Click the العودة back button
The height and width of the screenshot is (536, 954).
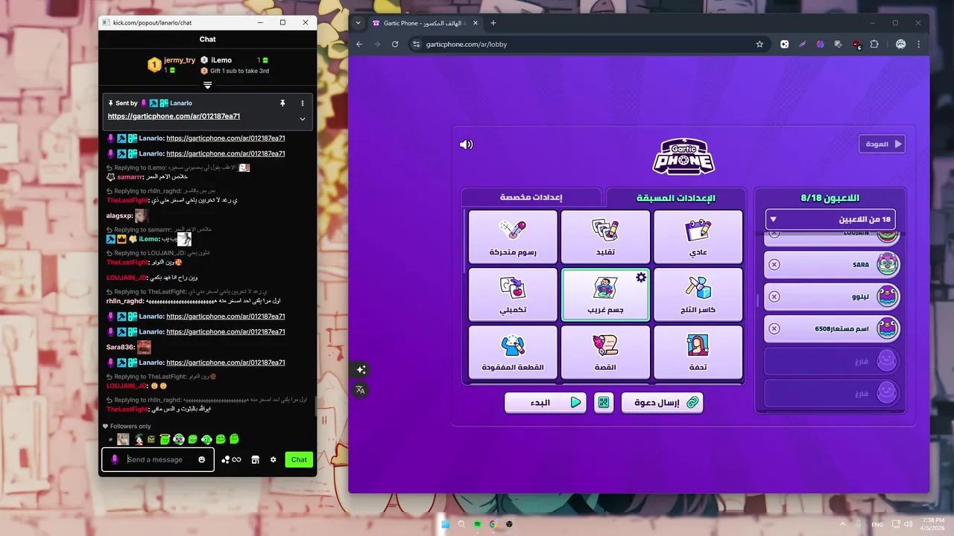[882, 144]
